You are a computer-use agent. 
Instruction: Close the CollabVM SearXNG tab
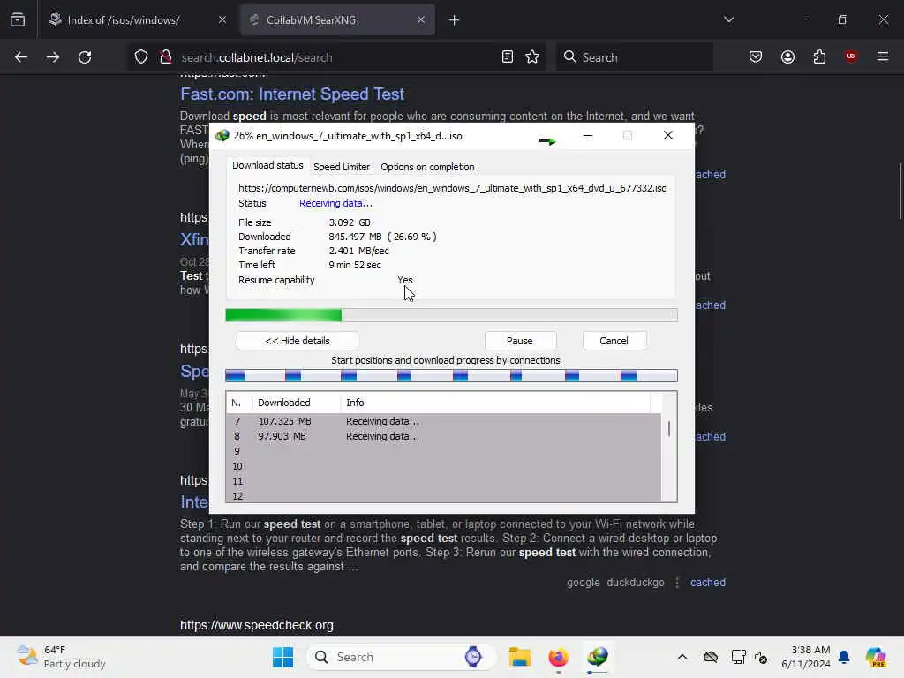tap(421, 19)
